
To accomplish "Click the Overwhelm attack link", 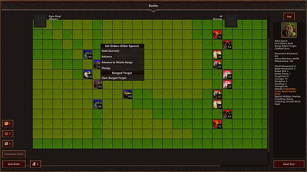I will pos(290,89).
